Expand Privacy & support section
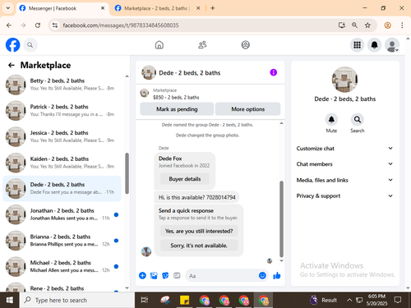Viewport: 411px width, 308px height. [344, 195]
